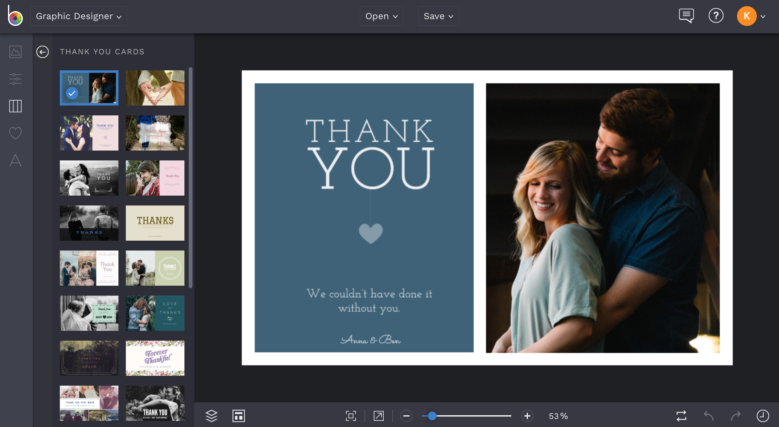
Task: Click the orange K profile avatar
Action: [747, 16]
